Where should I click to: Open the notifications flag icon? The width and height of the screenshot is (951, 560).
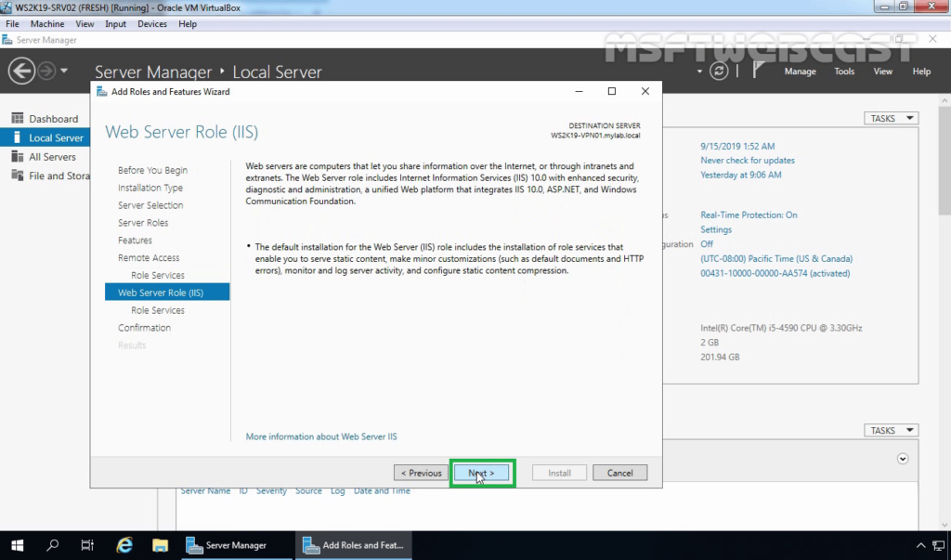(758, 71)
